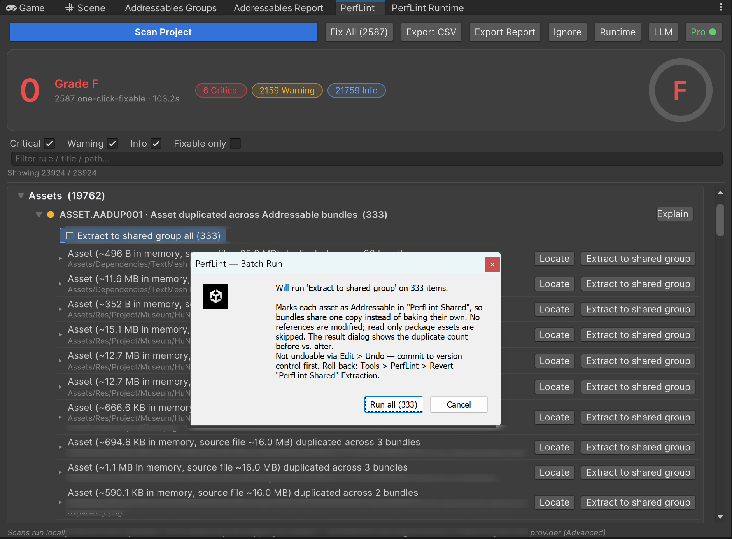Image resolution: width=732 pixels, height=539 pixels.
Task: Collapse the Assets (19762) section
Action: click(x=21, y=196)
